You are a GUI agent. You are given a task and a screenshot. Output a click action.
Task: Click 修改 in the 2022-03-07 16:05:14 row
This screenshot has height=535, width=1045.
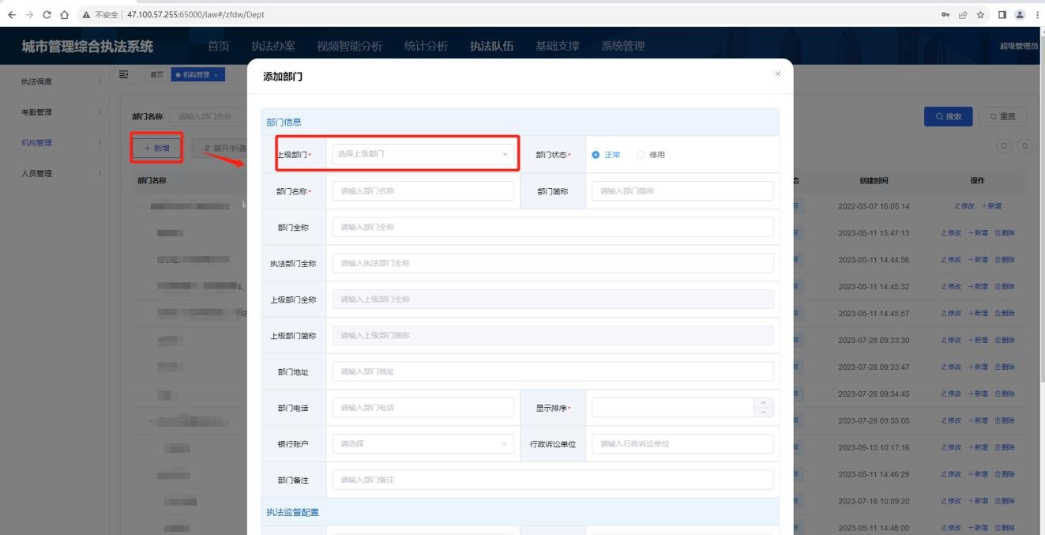click(964, 206)
